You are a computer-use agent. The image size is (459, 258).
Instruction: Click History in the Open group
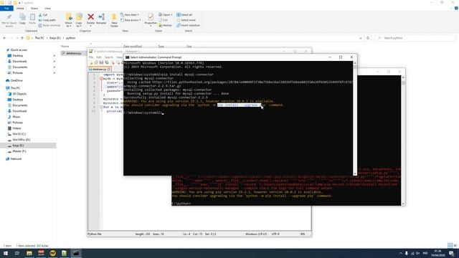[x=165, y=26]
